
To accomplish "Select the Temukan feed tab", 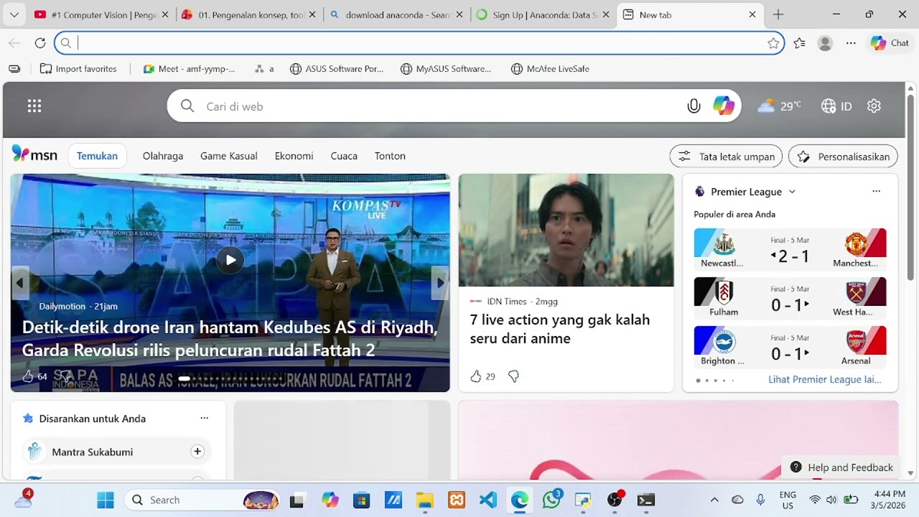I will 97,156.
